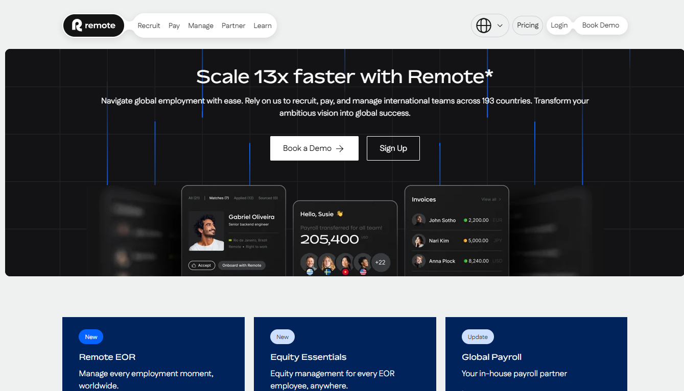Open the Partner menu

click(x=233, y=25)
